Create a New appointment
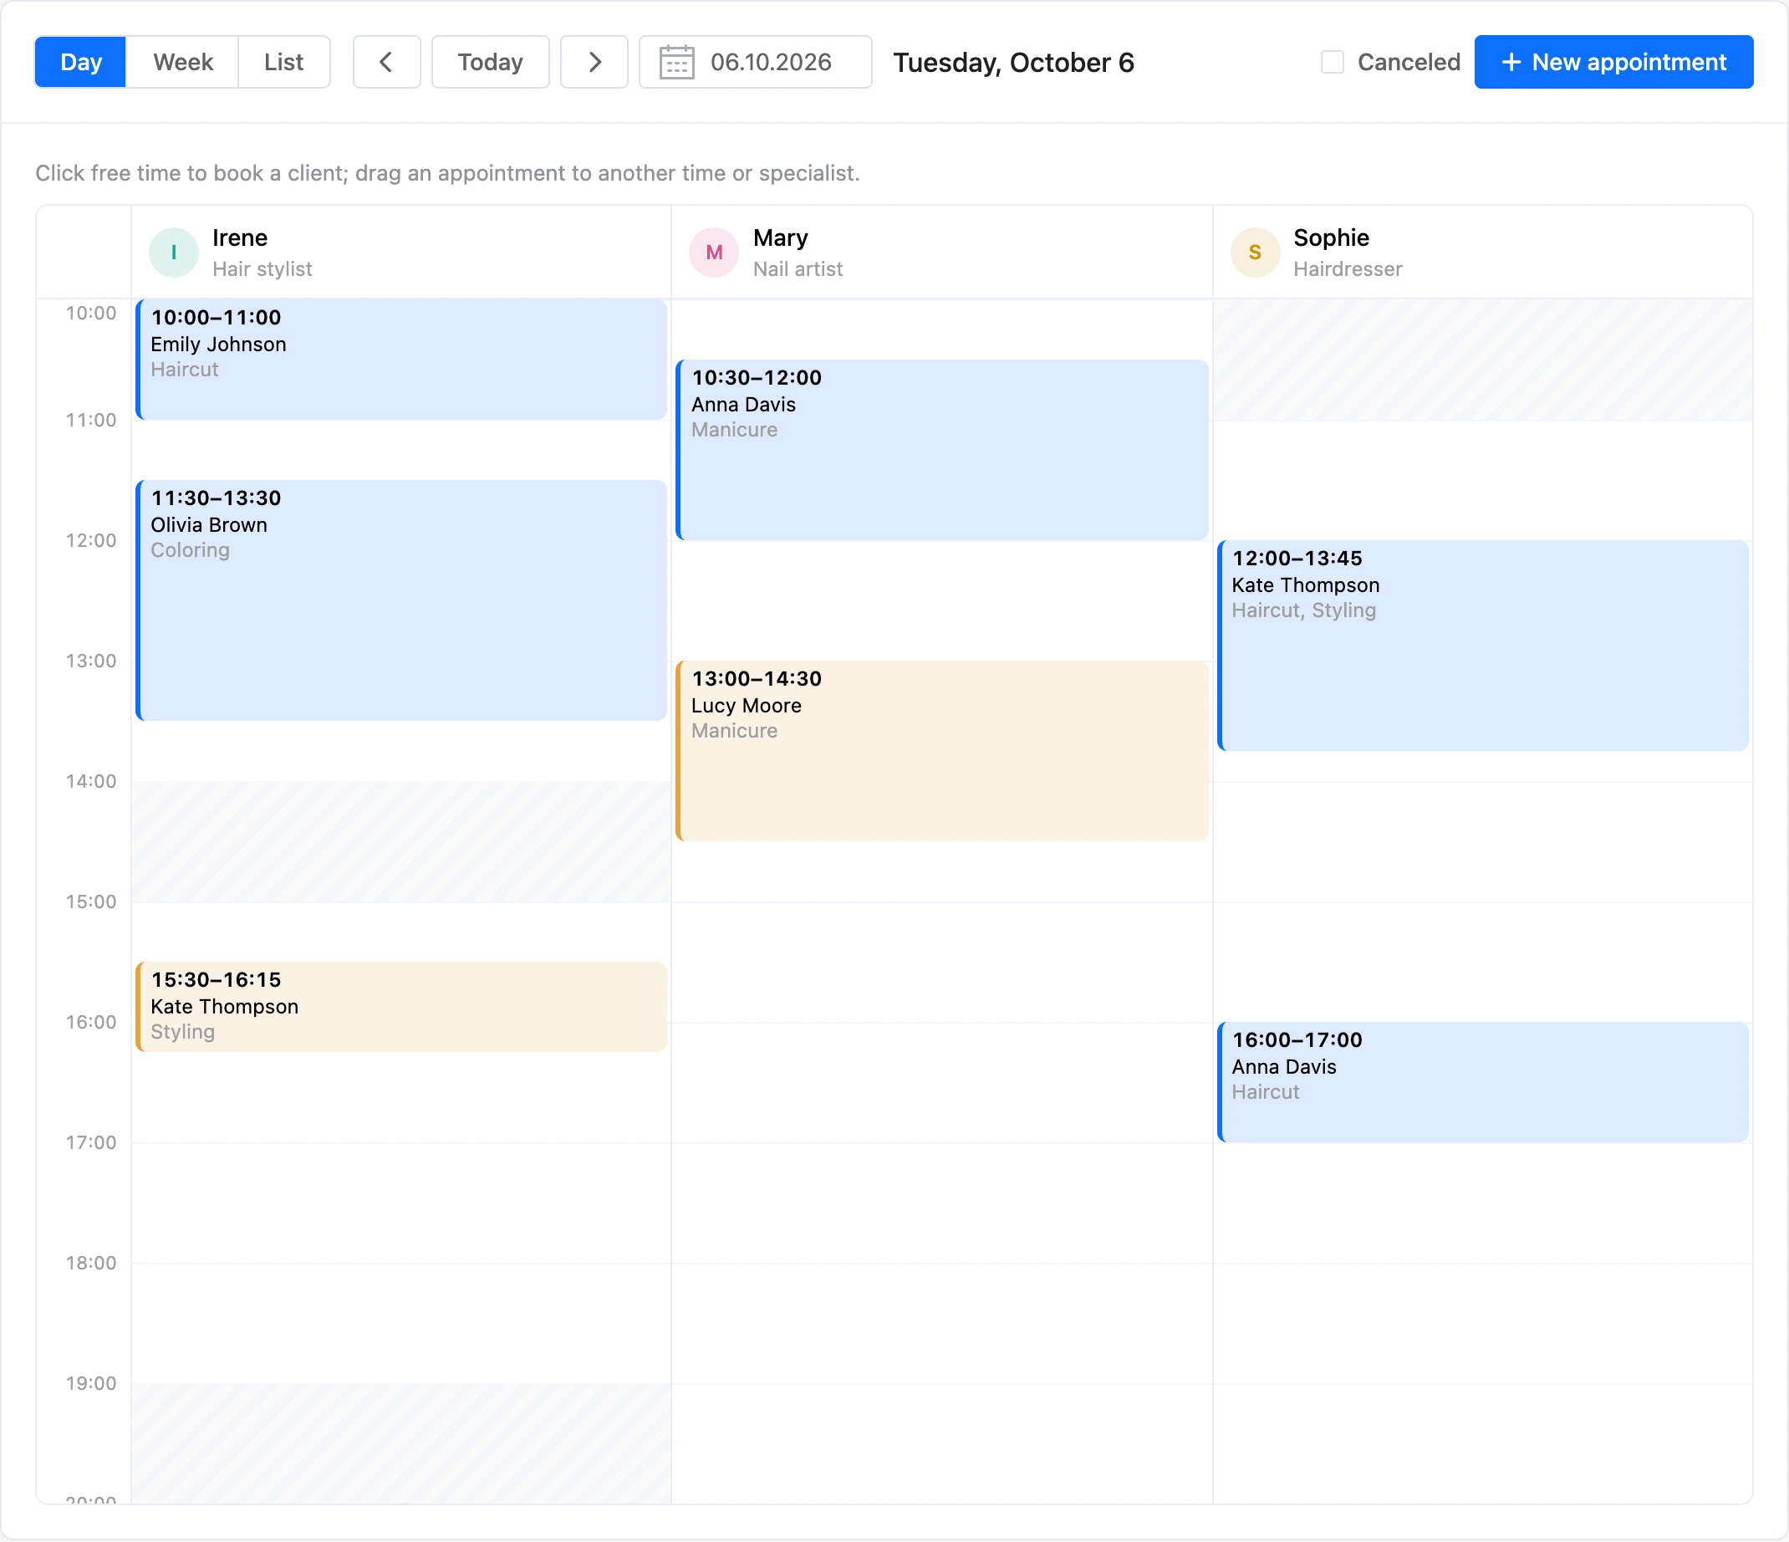 [x=1613, y=62]
